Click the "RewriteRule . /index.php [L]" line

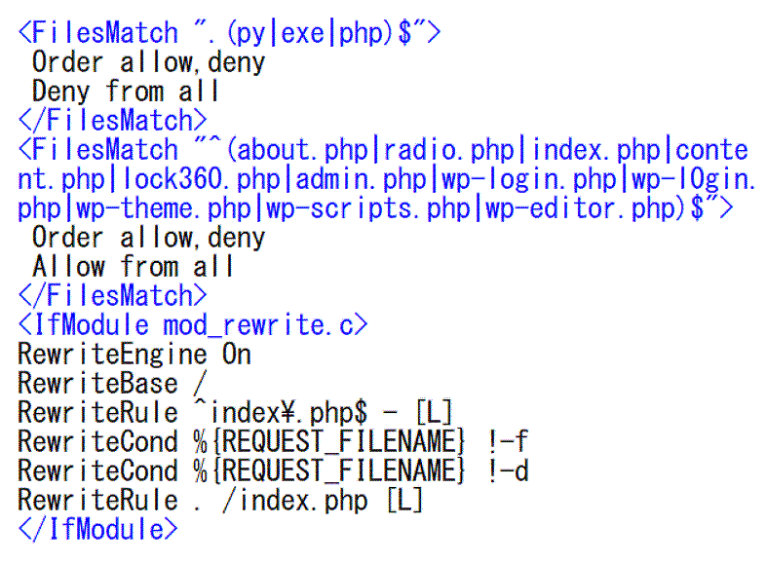220,500
